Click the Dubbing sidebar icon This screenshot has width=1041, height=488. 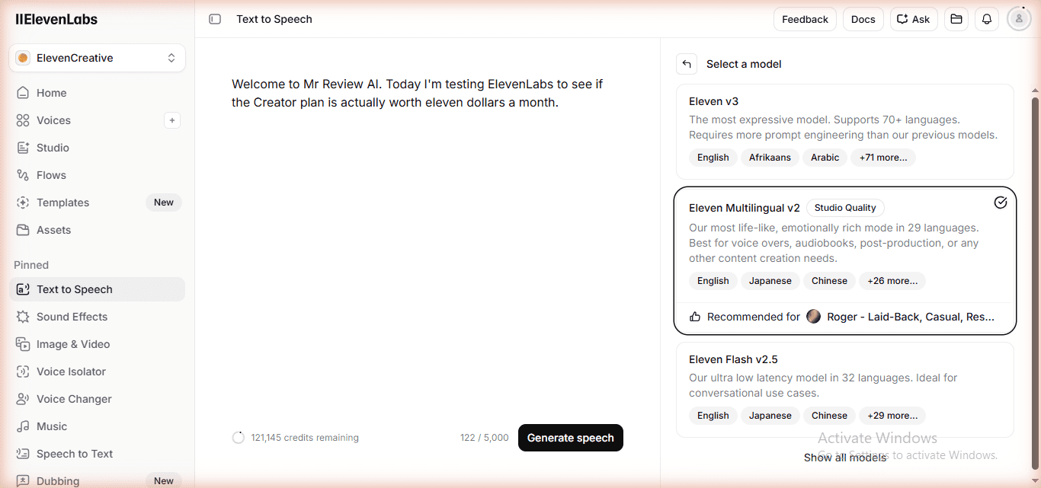23,481
